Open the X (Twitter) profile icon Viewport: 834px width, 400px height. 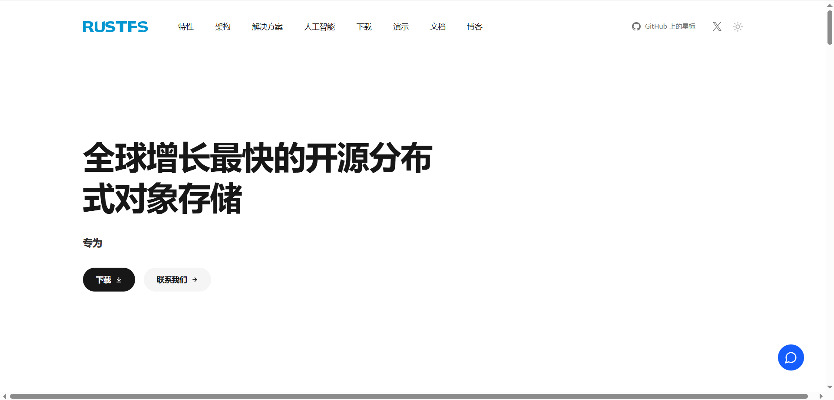tap(717, 26)
